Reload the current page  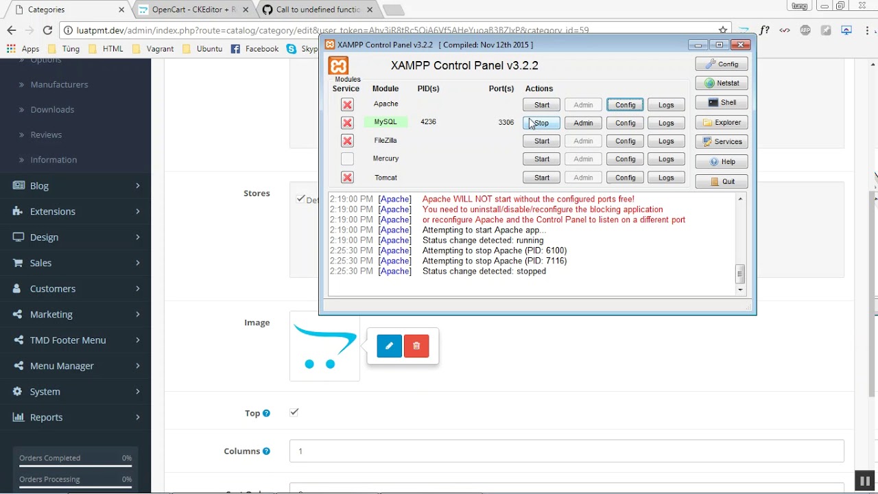point(47,30)
